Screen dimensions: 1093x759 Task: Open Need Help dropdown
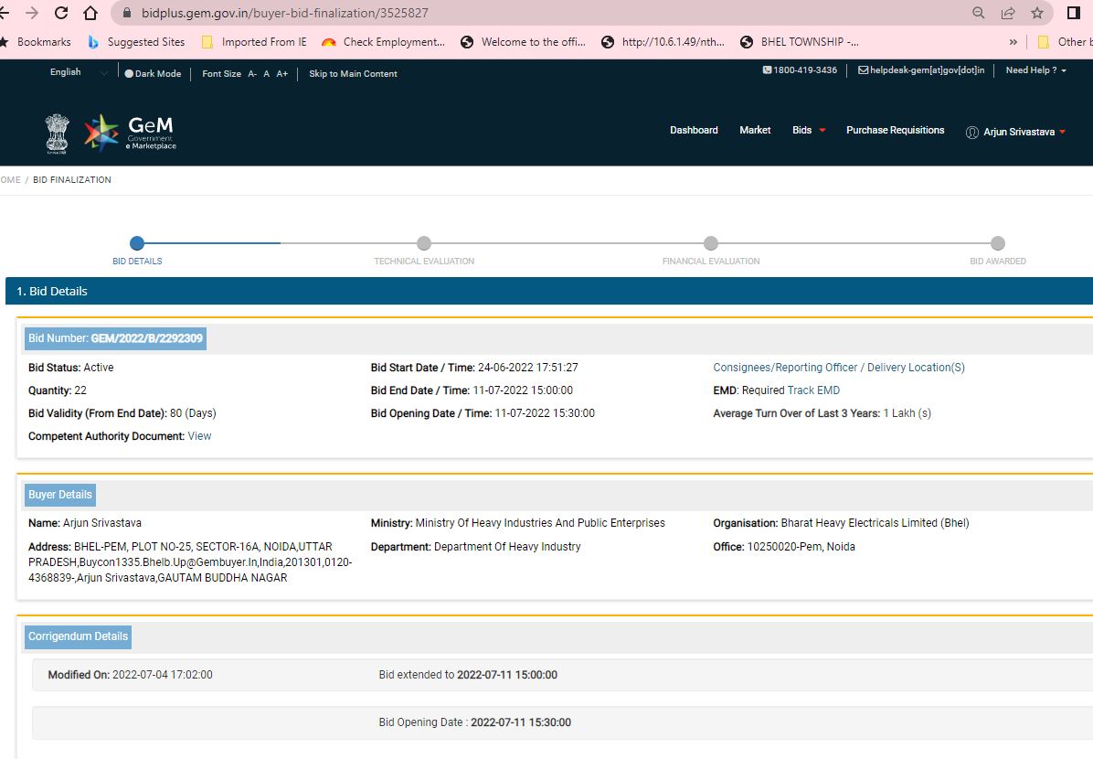click(x=1035, y=70)
